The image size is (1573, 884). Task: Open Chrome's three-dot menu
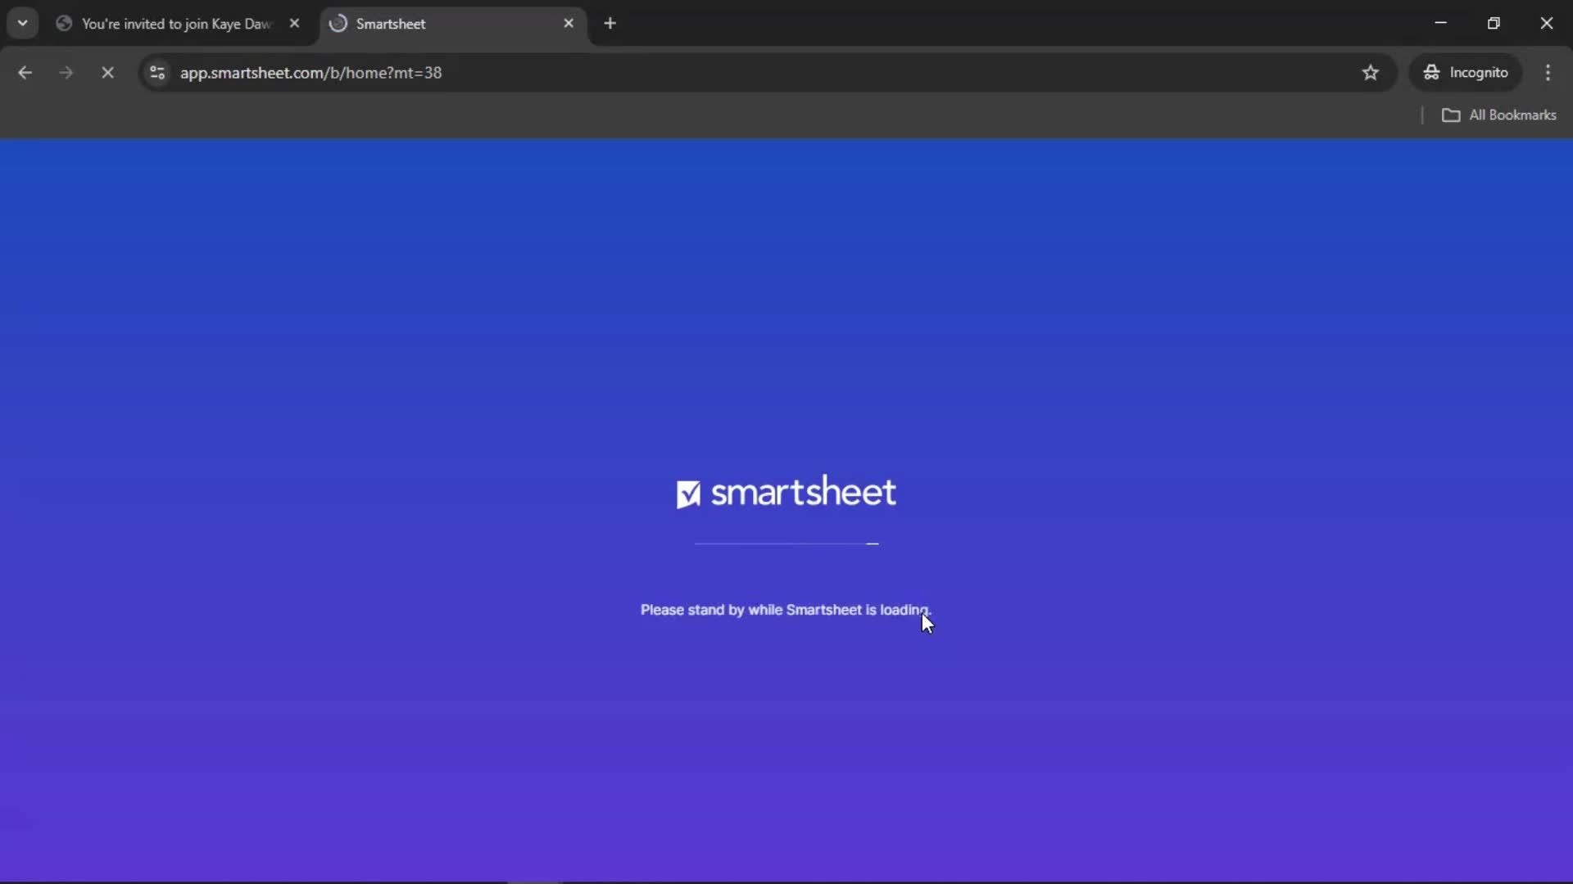[1548, 72]
